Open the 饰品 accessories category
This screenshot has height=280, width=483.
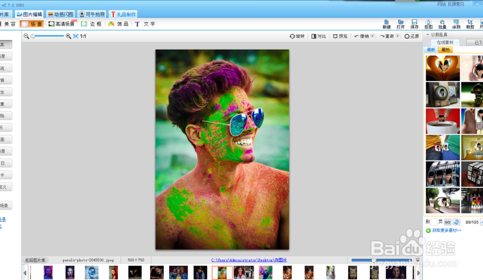[118, 24]
